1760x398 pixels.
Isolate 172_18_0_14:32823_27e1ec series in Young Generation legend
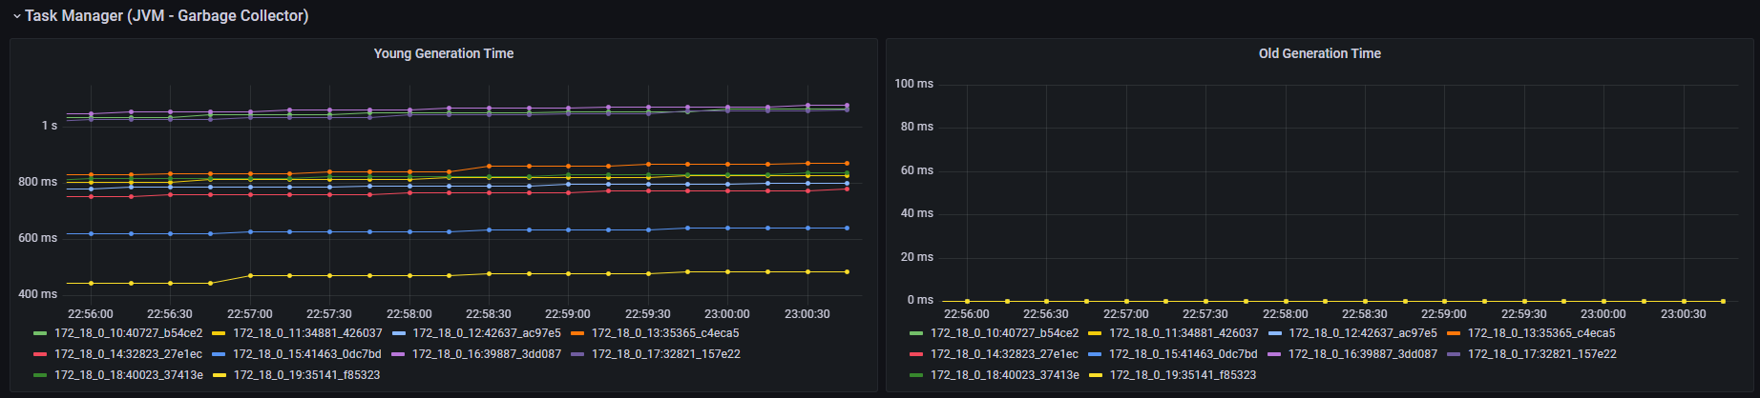128,354
